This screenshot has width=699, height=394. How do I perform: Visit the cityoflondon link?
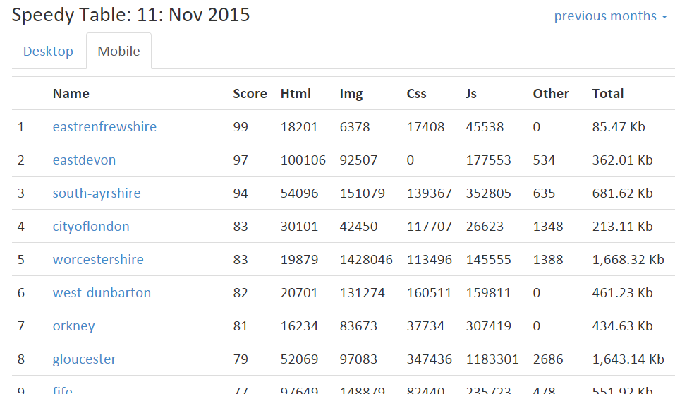tap(91, 227)
